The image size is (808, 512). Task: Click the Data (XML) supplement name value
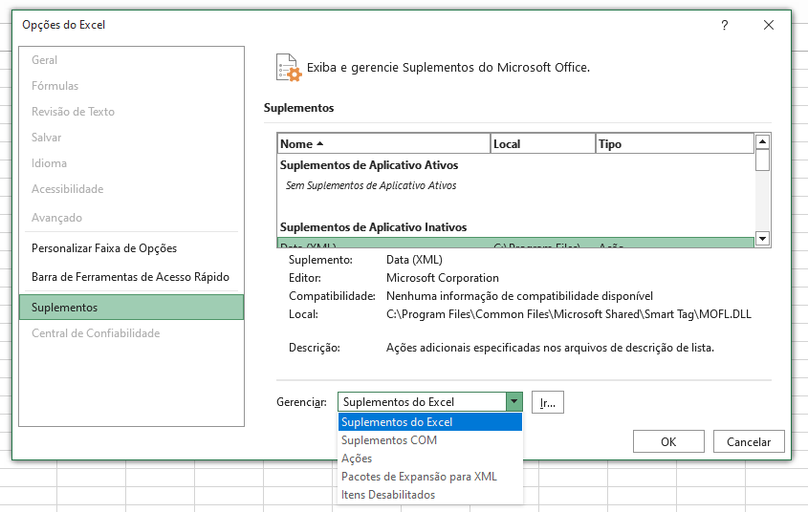tap(414, 260)
